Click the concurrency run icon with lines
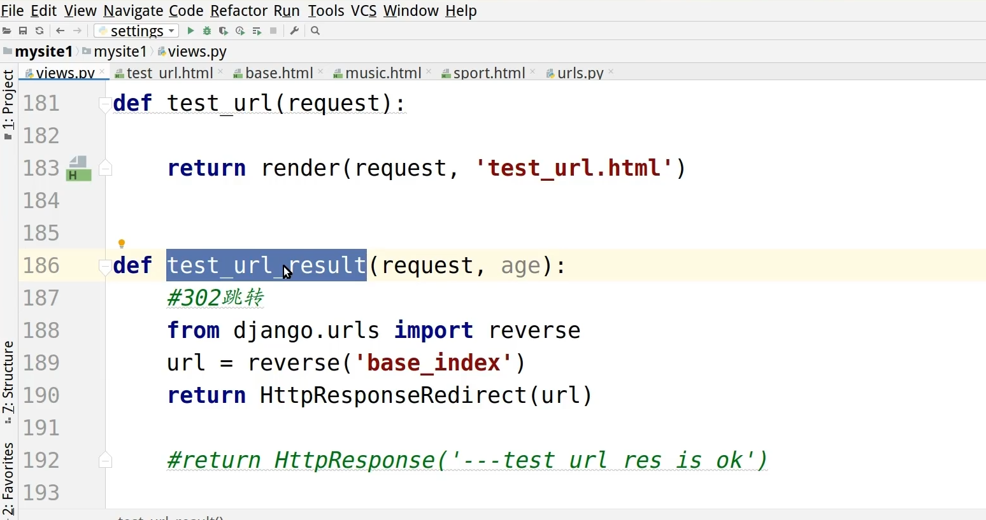 [257, 31]
